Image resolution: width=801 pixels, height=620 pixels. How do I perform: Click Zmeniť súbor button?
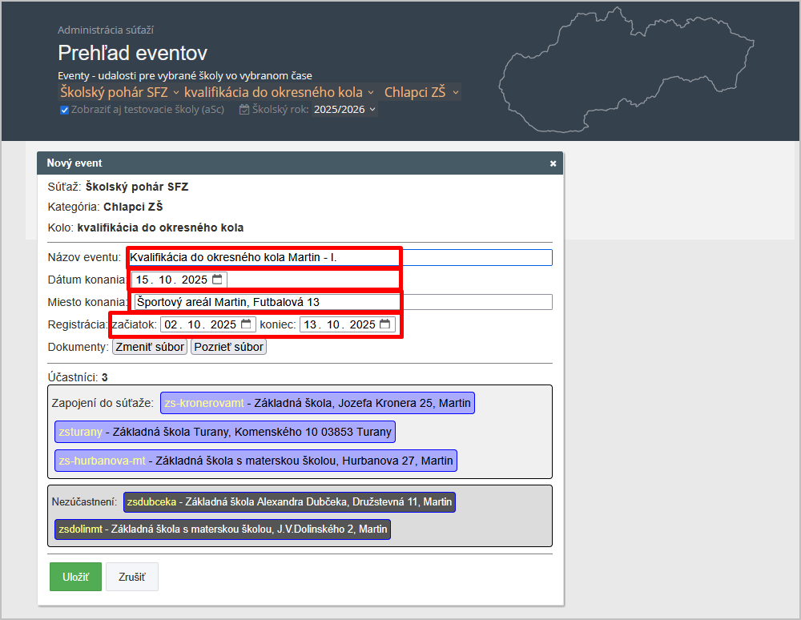[x=150, y=347]
